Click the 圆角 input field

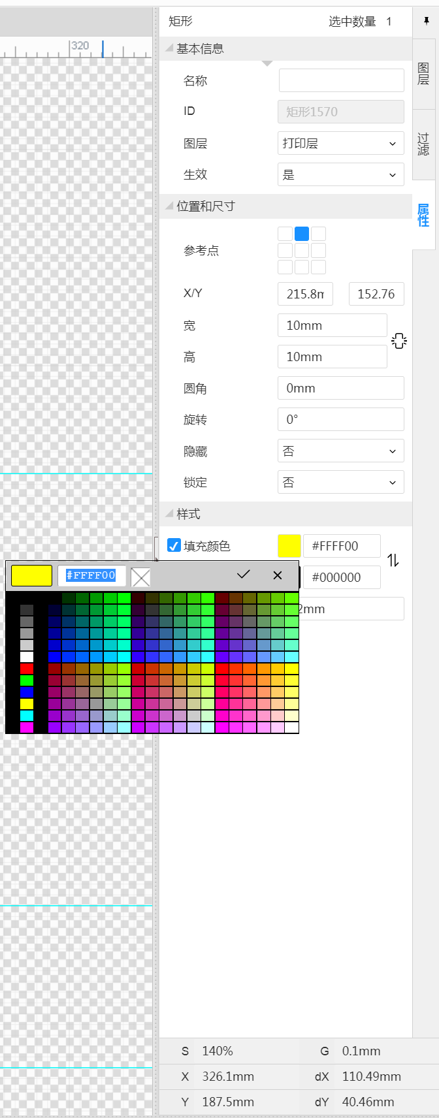[340, 389]
